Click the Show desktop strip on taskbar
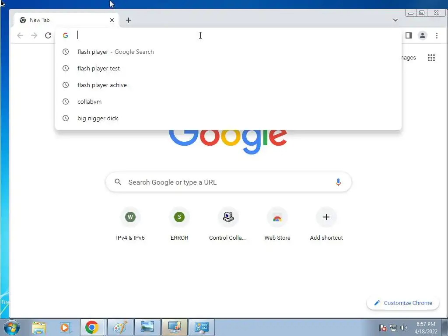 (x=445, y=327)
